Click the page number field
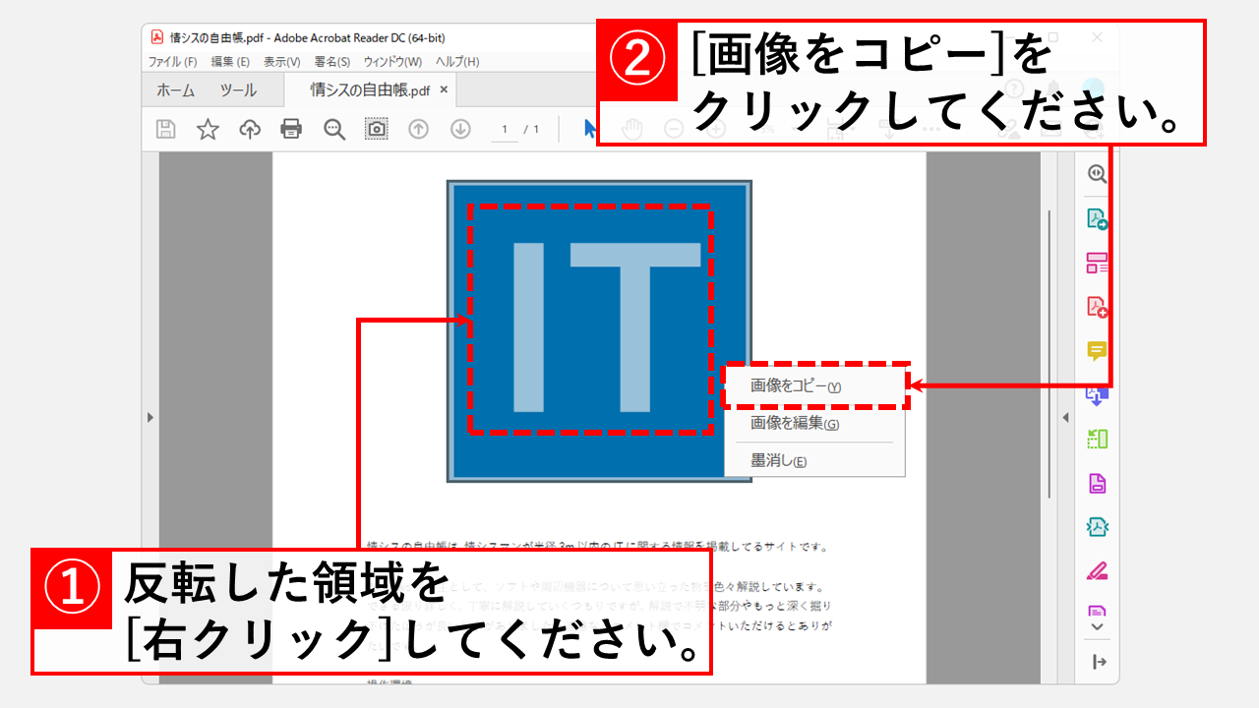The image size is (1259, 708). (x=505, y=130)
